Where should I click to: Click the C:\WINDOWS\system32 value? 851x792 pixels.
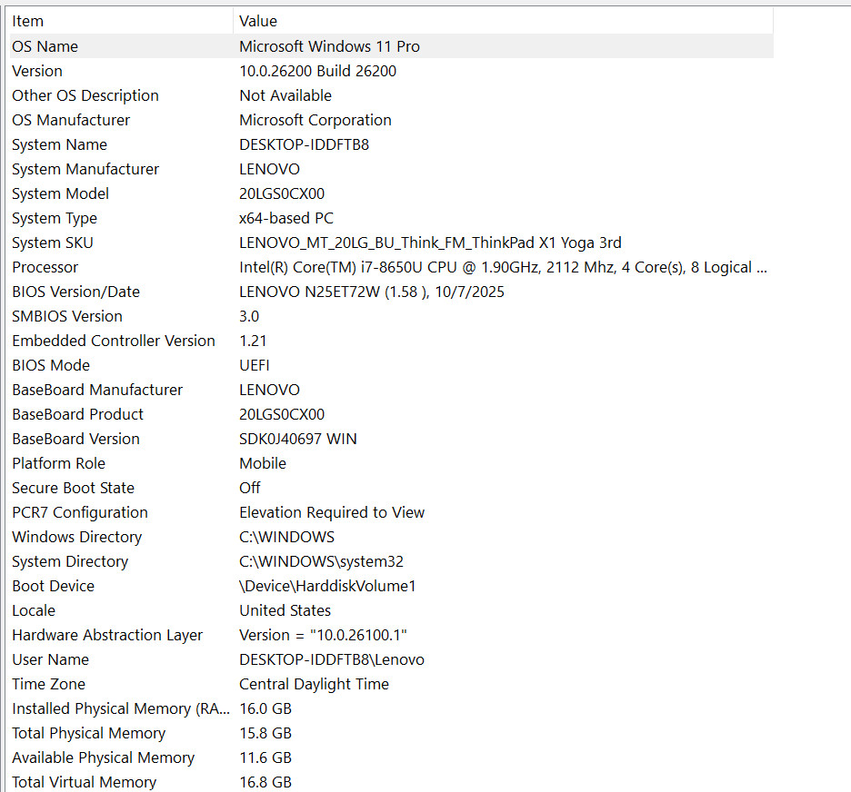pos(321,561)
